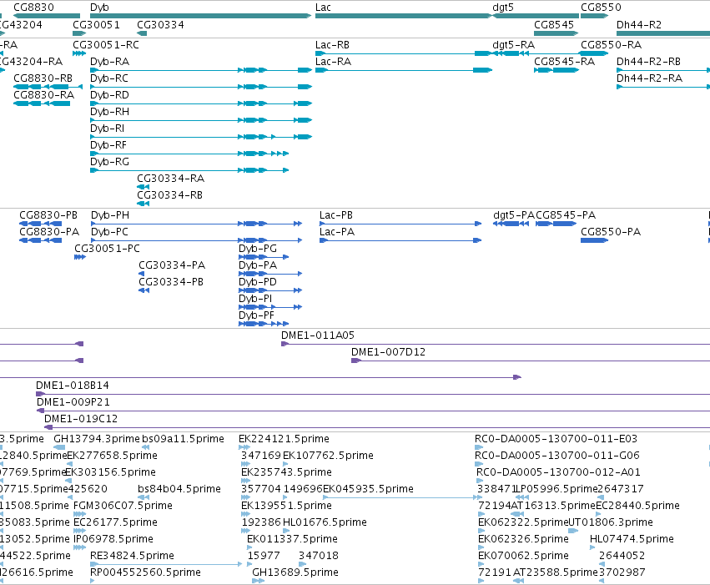Click the DME1-018B14 BAC clone label
Image resolution: width=710 pixels, height=585 pixels.
point(73,386)
